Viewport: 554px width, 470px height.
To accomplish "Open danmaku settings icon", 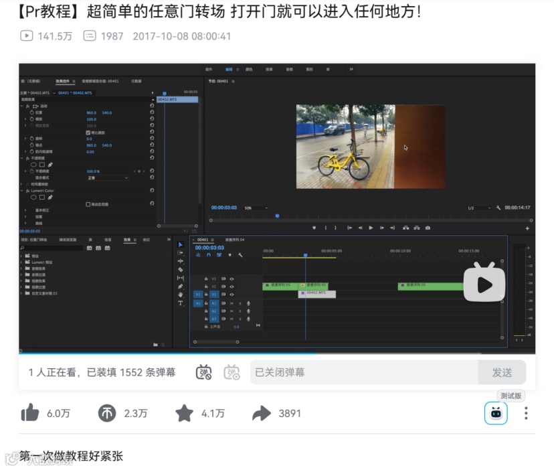I will coord(232,372).
